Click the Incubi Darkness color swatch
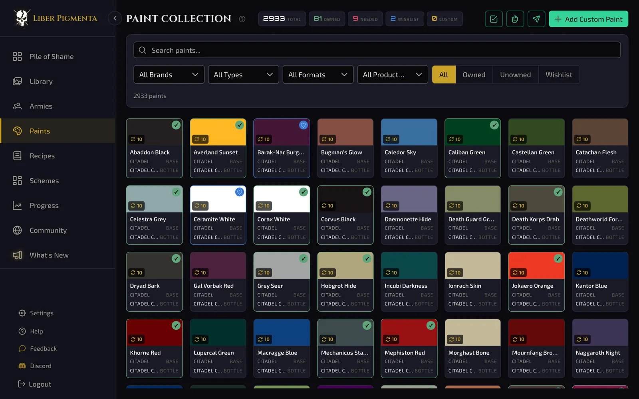 [x=409, y=265]
